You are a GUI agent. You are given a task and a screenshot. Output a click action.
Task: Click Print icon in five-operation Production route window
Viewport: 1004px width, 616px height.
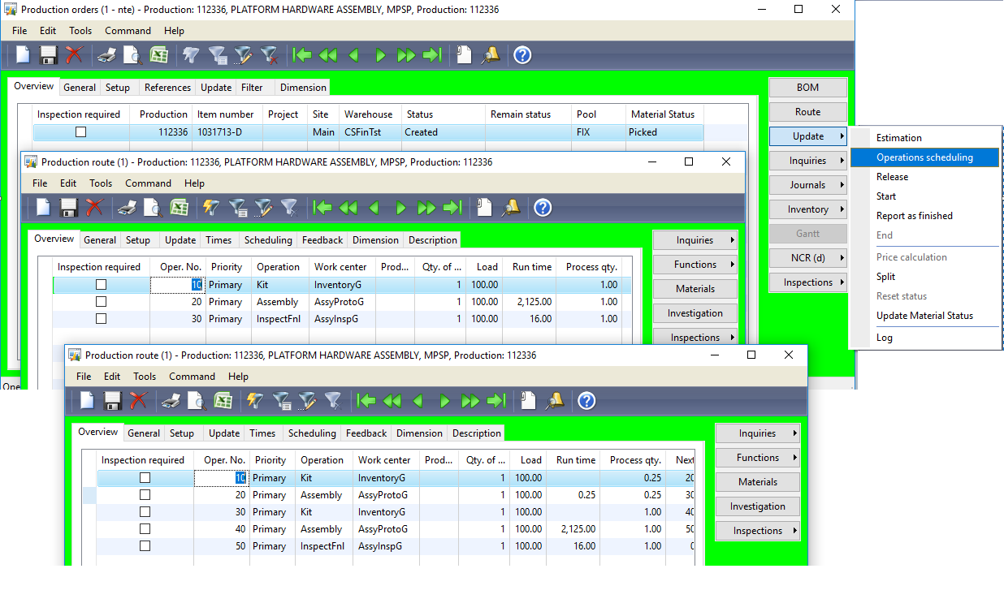tap(171, 401)
